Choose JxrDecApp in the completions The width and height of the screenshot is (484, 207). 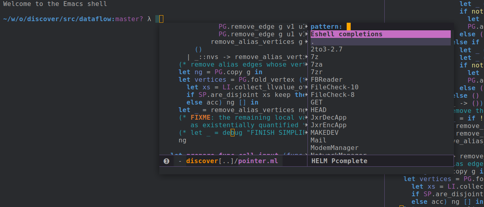tap(329, 118)
